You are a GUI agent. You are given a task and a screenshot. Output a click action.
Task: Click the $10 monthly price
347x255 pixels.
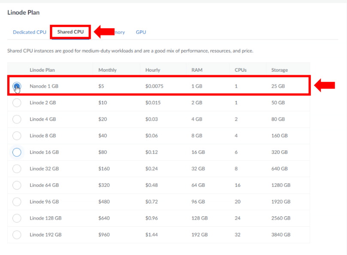click(103, 103)
